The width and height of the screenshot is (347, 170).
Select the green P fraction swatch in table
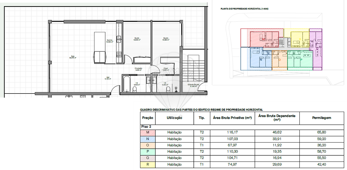pos(148,152)
